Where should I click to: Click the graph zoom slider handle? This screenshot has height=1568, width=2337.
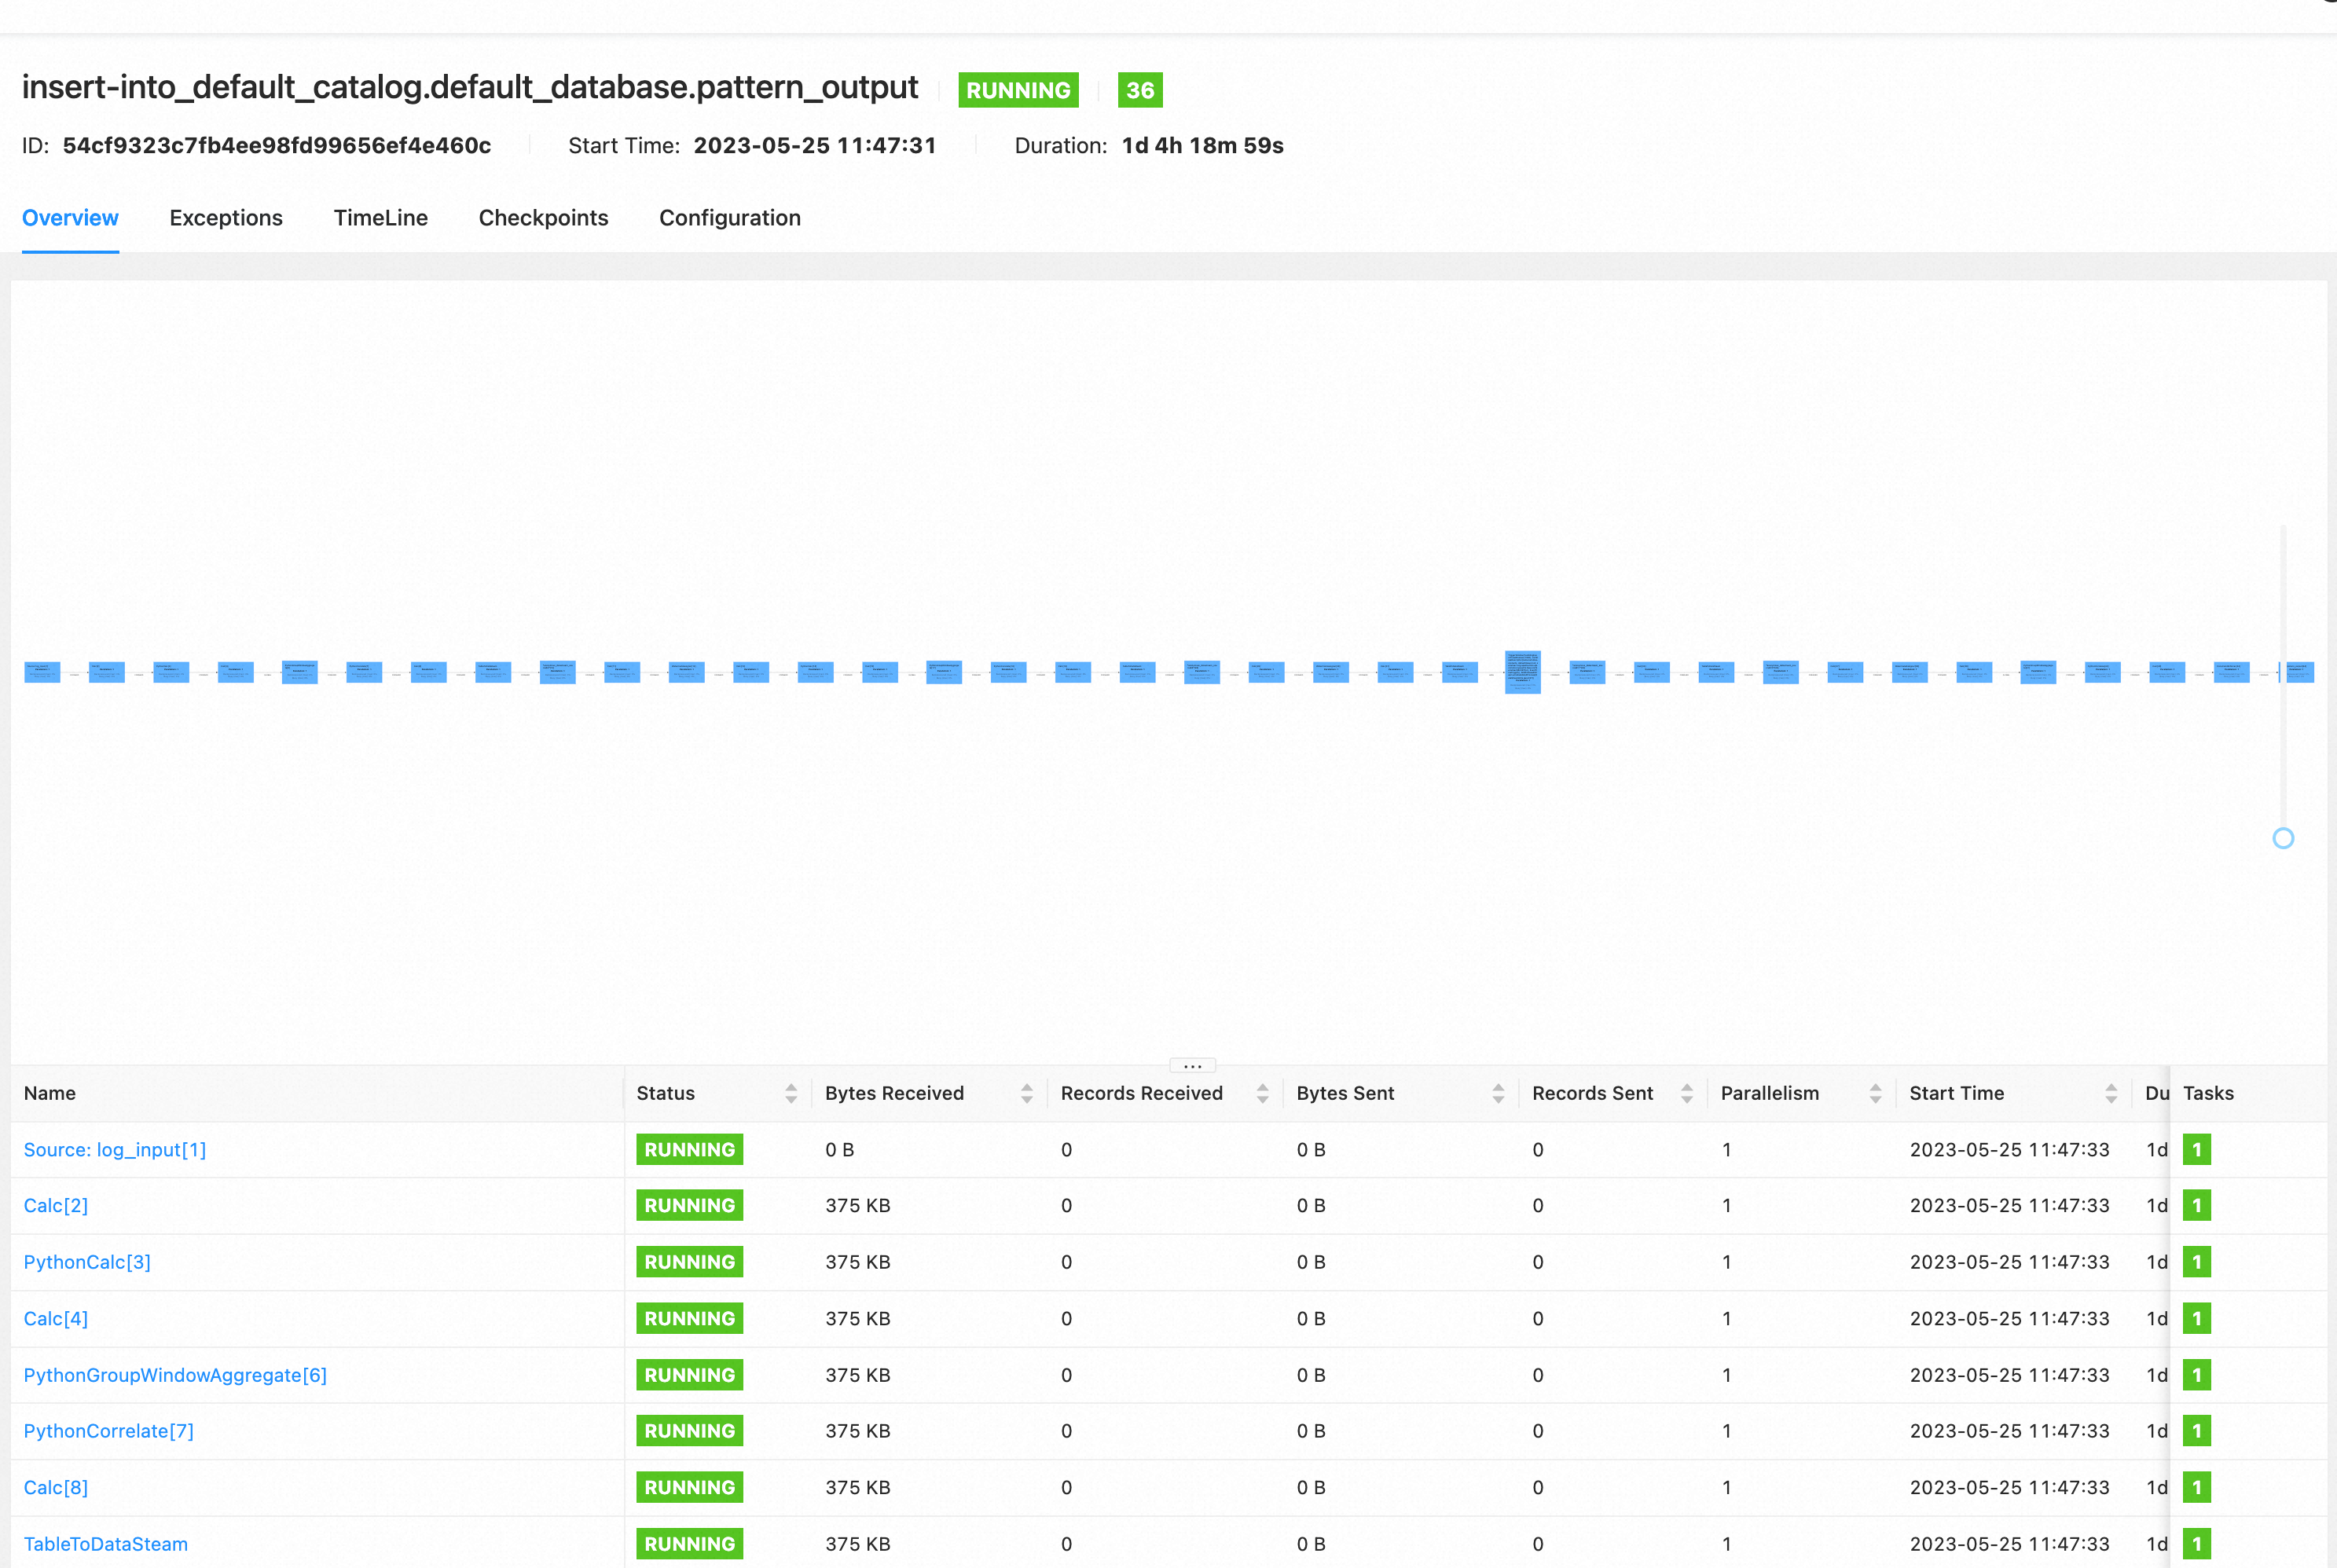[2283, 838]
